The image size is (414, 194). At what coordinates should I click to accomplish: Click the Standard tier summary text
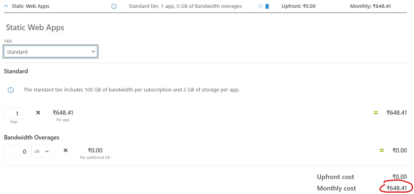click(x=185, y=6)
